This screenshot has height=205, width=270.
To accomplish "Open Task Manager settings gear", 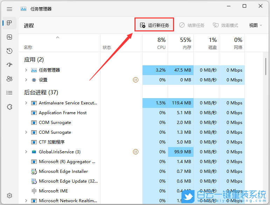I will click(x=9, y=195).
